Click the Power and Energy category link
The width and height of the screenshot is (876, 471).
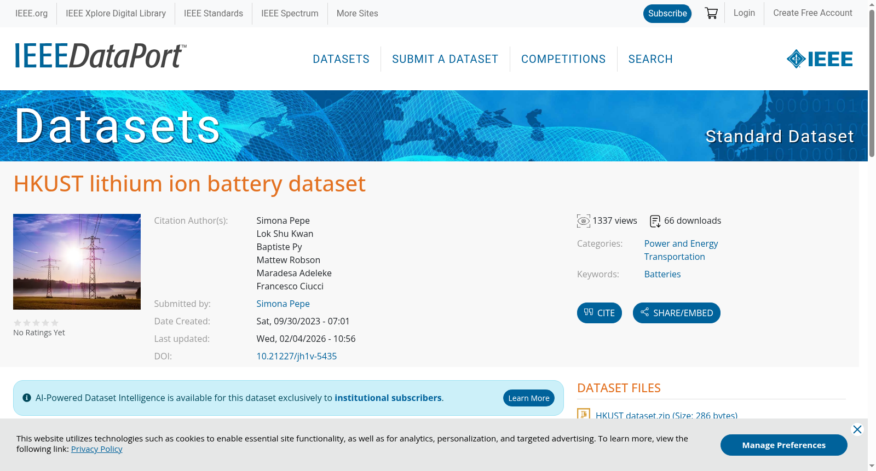click(681, 243)
